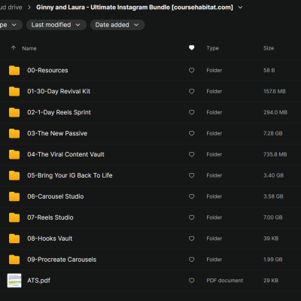
Task: Click the 735.8 MB size value
Action: (275, 154)
